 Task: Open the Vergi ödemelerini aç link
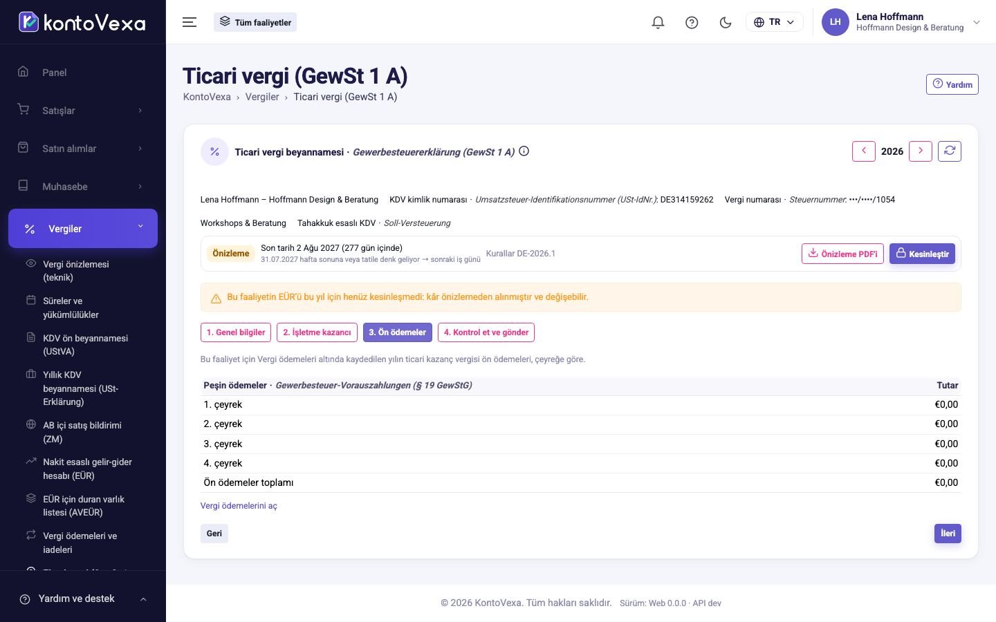click(239, 506)
